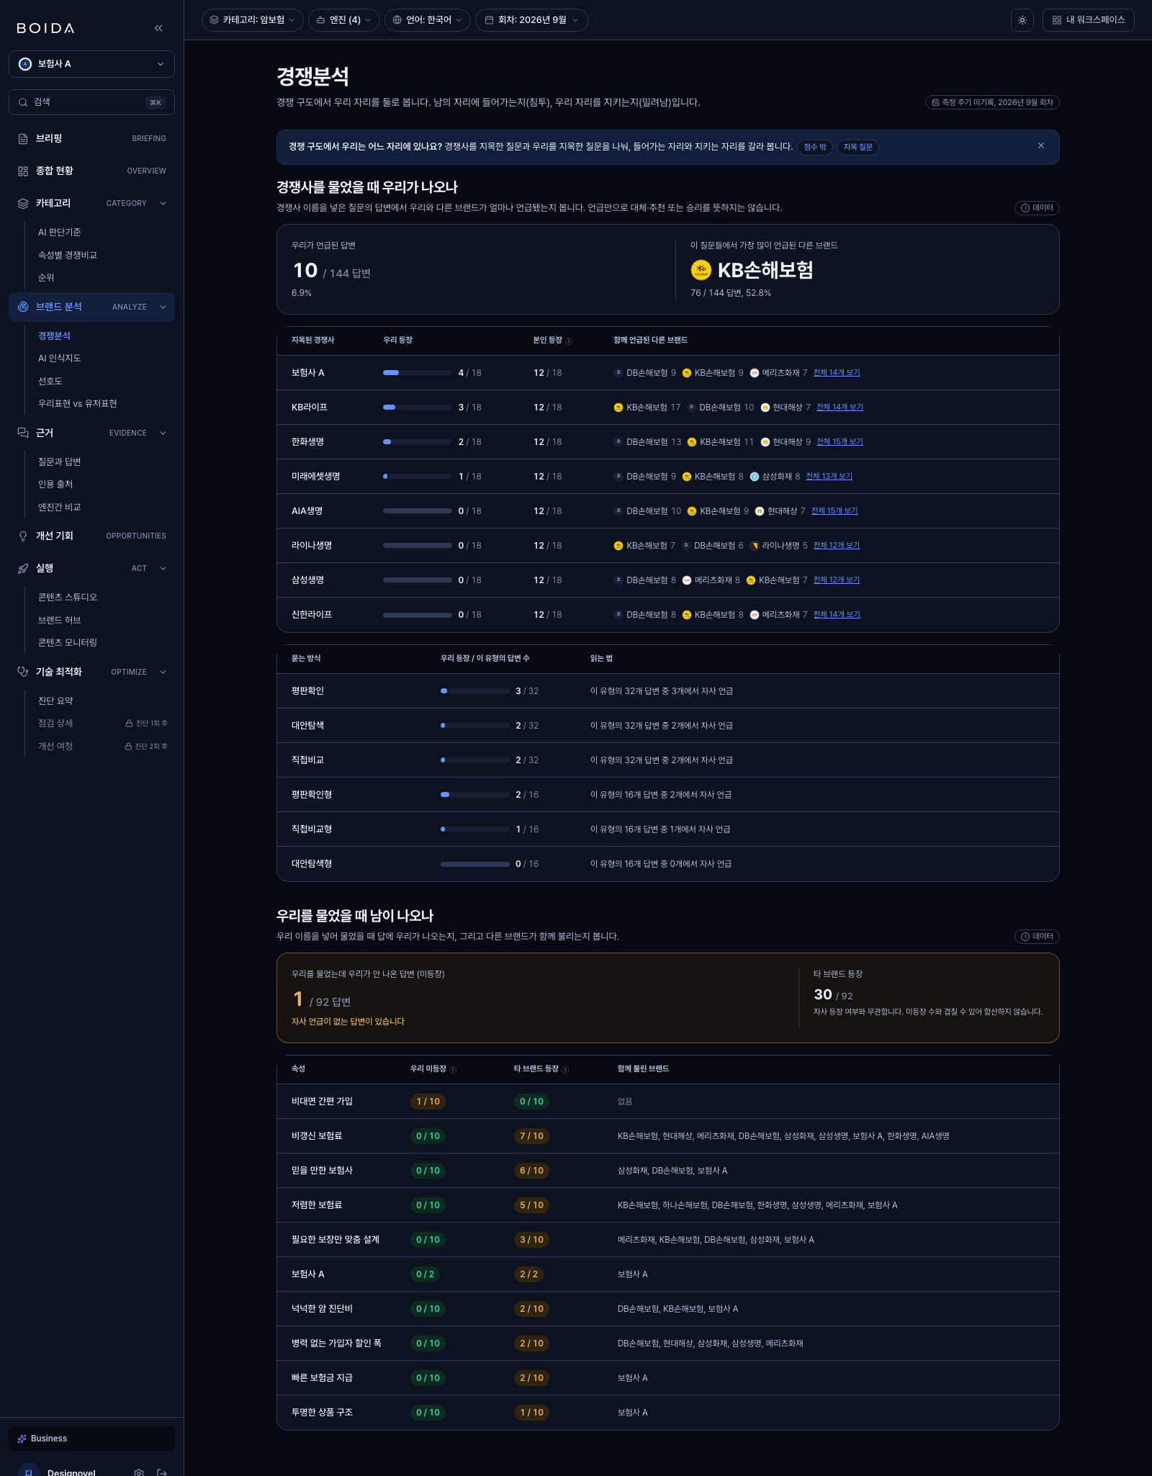The width and height of the screenshot is (1152, 1476).
Task: Focus the 검색 search field
Action: click(x=91, y=102)
